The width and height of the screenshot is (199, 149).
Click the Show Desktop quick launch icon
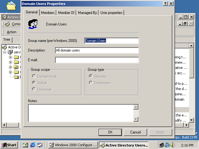point(25,145)
